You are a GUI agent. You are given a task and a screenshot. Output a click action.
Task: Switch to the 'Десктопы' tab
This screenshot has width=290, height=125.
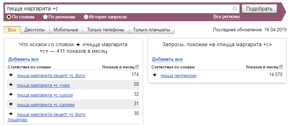coord(35,30)
